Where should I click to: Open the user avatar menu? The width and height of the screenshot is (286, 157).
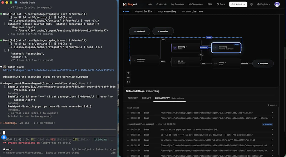pos(277,4)
